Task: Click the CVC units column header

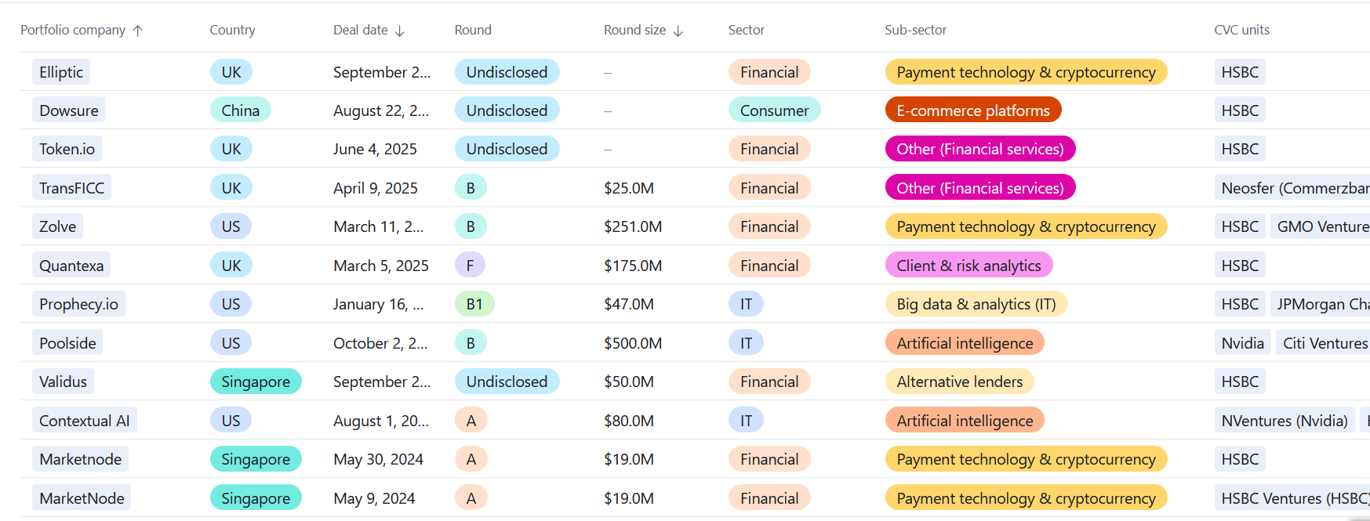Action: coord(1241,30)
